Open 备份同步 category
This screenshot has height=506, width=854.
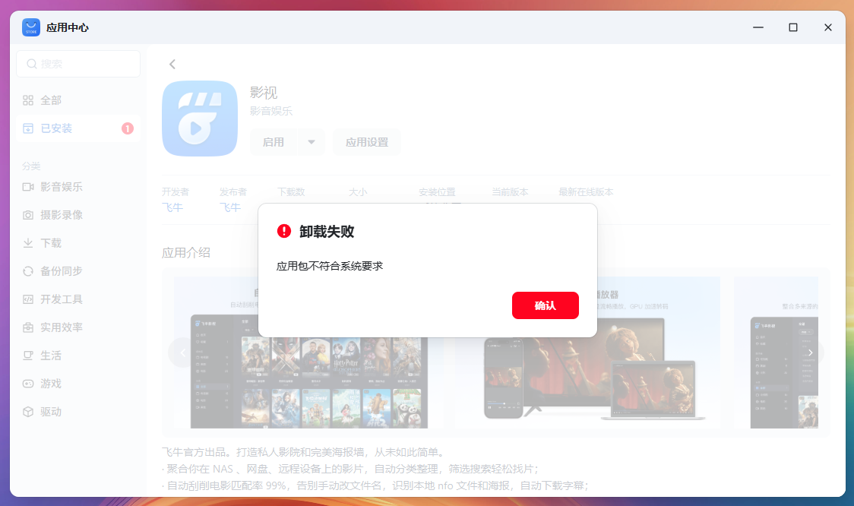[78, 271]
